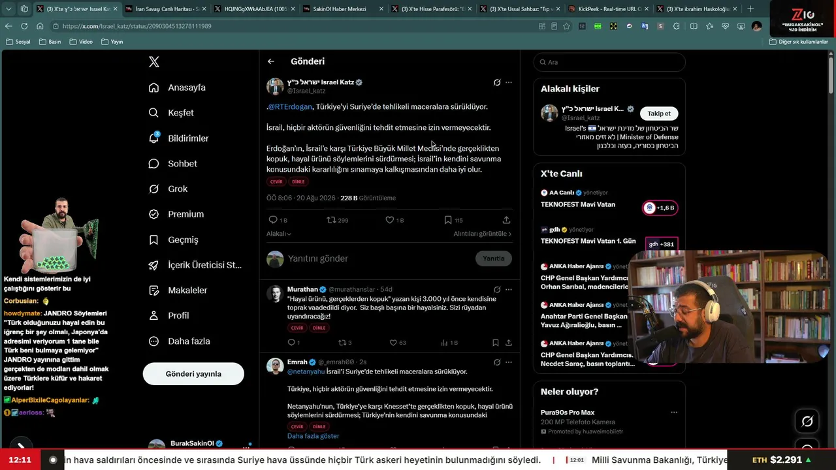Screen dimensions: 836x470
Task: Click the Gönderi yayınla button
Action: pyautogui.click(x=193, y=374)
